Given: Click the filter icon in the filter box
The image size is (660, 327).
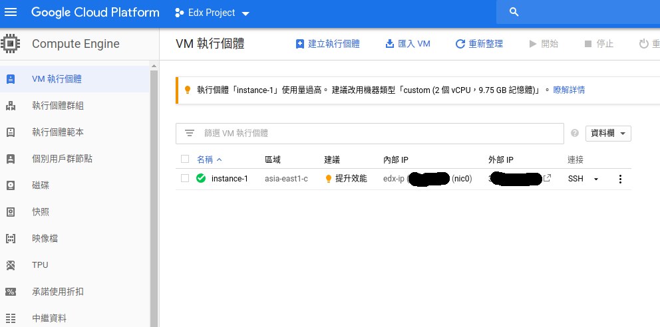Looking at the screenshot, I should (x=190, y=133).
